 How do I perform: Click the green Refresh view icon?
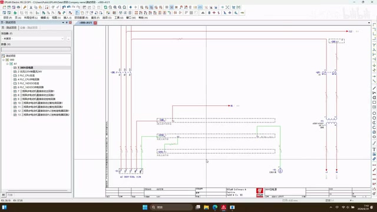coord(105,8)
